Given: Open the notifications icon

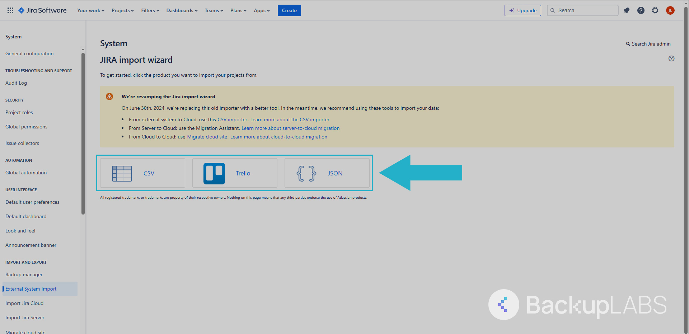Looking at the screenshot, I should point(627,10).
